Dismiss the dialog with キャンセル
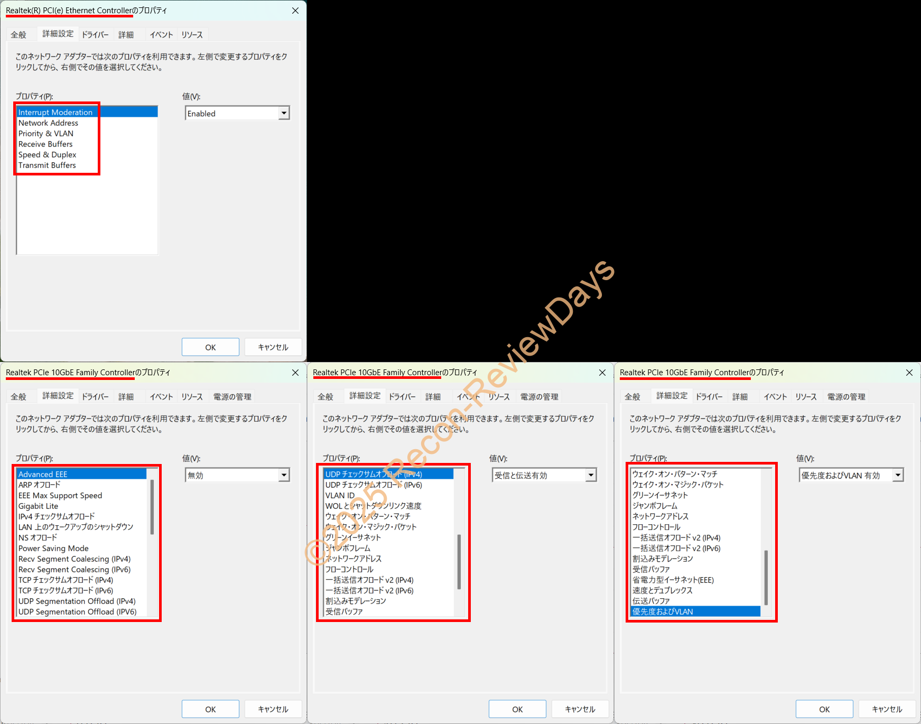Screen dimensions: 921x724 point(273,347)
